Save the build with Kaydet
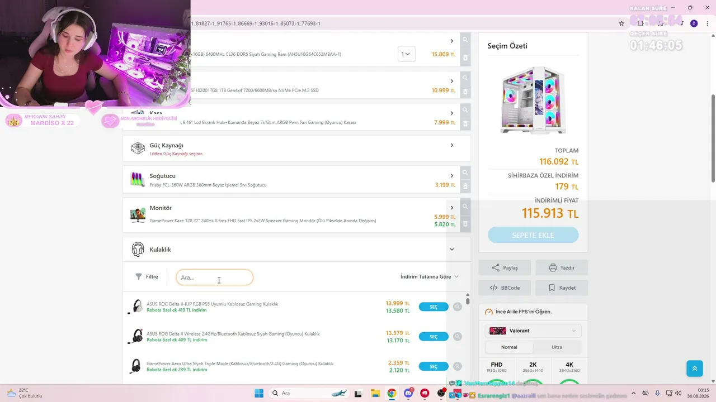Image resolution: width=716 pixels, height=402 pixels. pos(562,288)
